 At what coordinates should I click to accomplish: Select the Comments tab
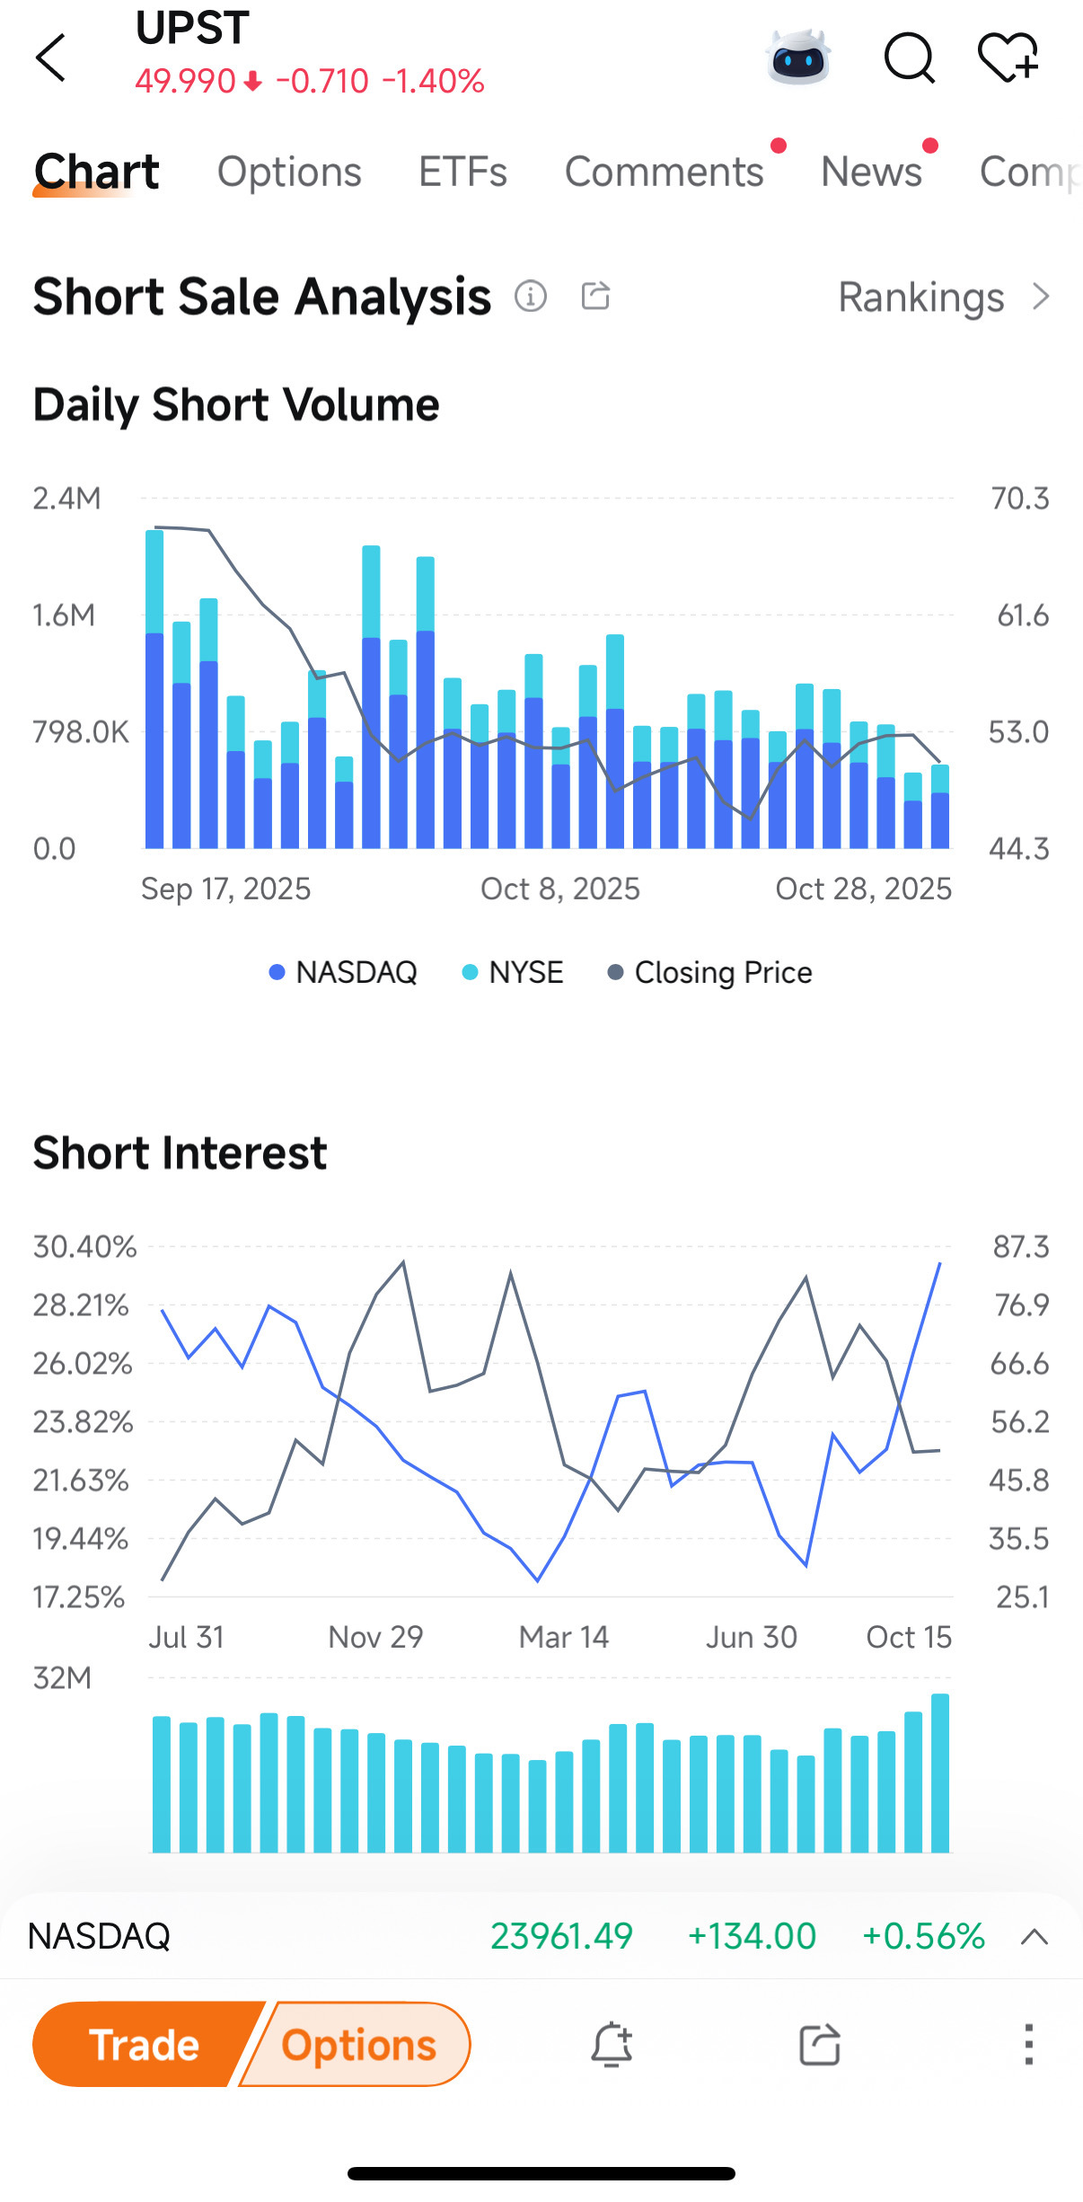pos(664,172)
